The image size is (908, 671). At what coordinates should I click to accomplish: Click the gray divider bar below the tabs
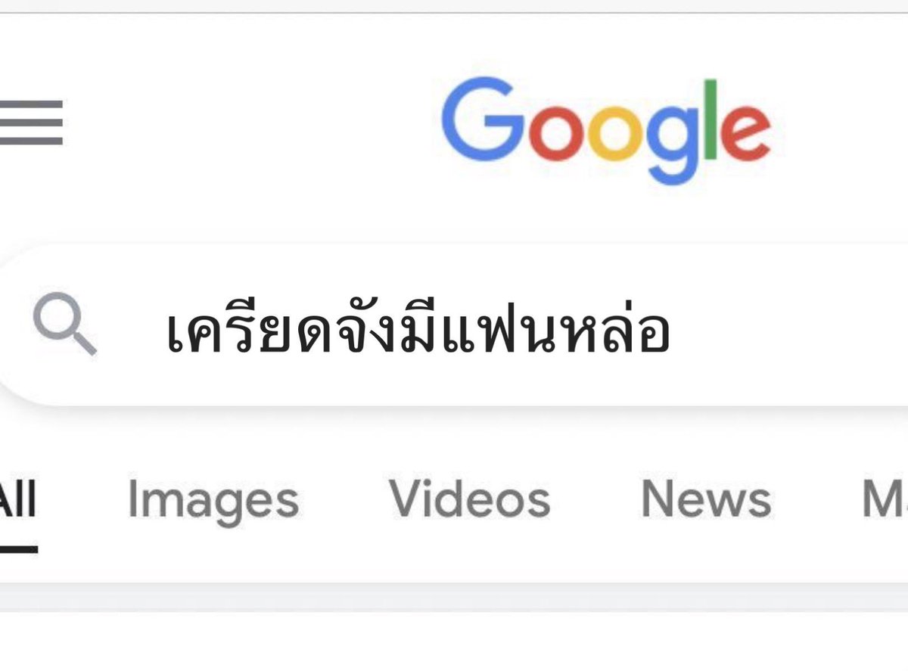pyautogui.click(x=454, y=597)
